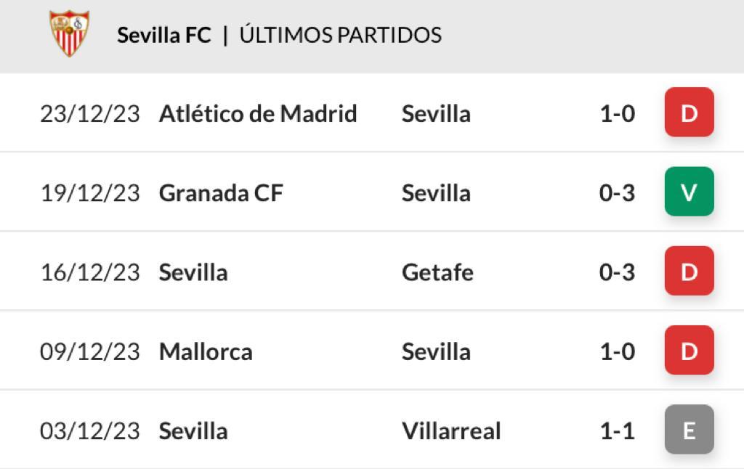Viewport: 744px width, 469px height.
Task: Click home team Sevilla in 16/12/23 row
Action: (x=193, y=272)
